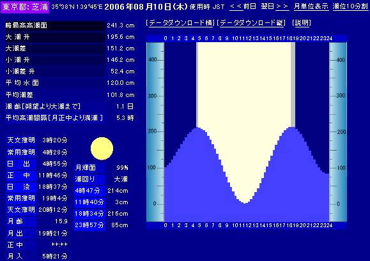The height and width of the screenshot is (261, 370).
Task: Select 大潮升 value 195.6 cm
Action: pos(121,37)
